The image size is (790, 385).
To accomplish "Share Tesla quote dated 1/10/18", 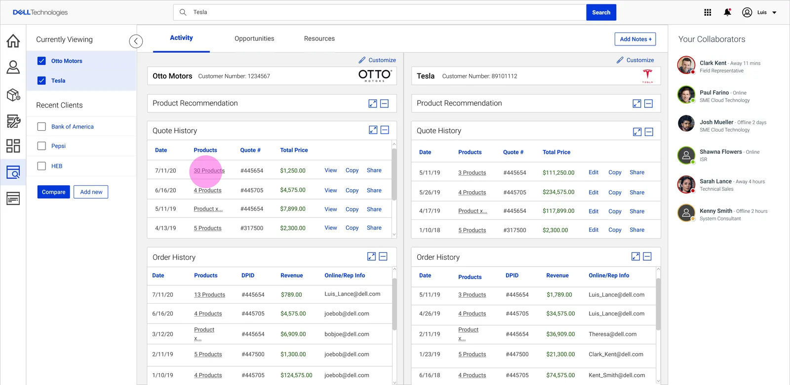I will (637, 230).
